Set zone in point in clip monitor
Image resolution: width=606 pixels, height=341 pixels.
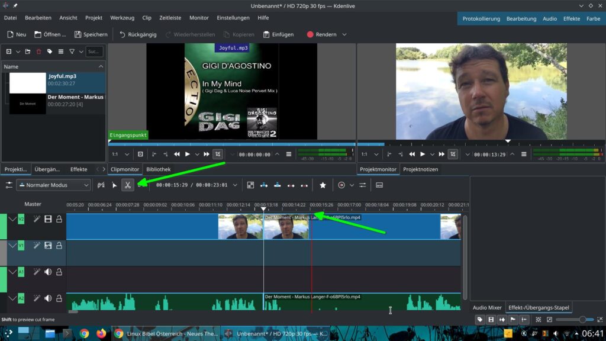154,155
